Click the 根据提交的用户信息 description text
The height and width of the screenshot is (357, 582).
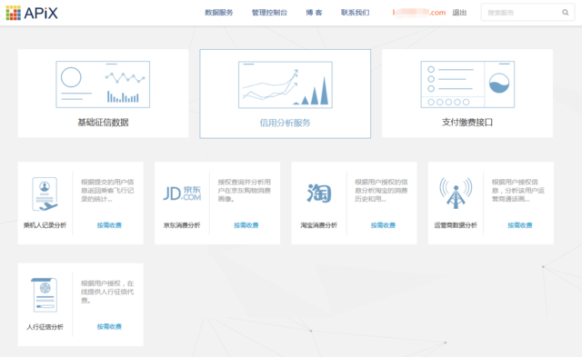107,191
